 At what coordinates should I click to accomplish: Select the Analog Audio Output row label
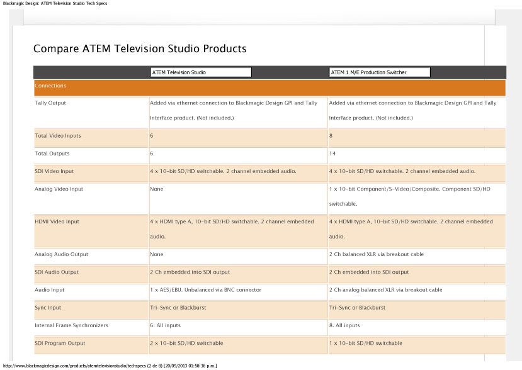click(x=62, y=254)
